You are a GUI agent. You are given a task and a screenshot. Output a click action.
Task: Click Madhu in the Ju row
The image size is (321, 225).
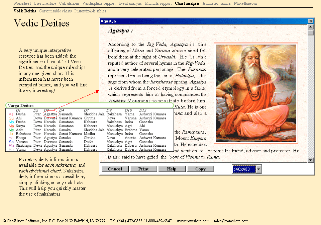point(90,134)
